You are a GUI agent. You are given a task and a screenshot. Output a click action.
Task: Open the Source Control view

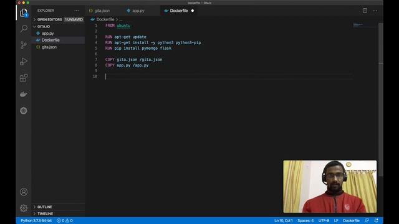pyautogui.click(x=24, y=45)
